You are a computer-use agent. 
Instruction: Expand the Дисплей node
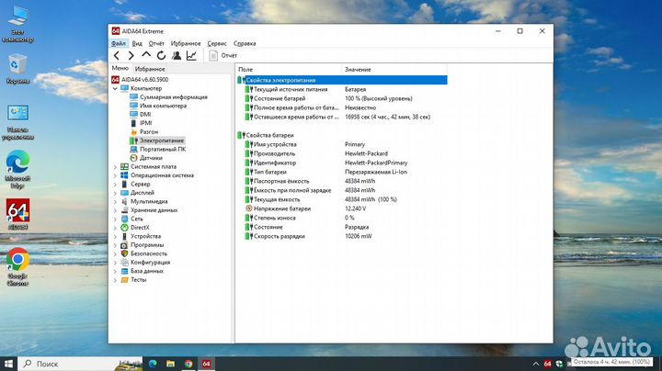(115, 193)
